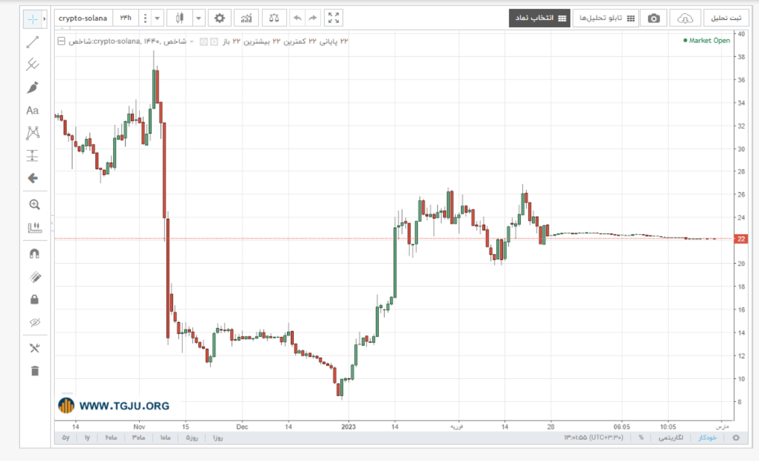The image size is (759, 461).
Task: Toggle the لگاریتمی log scale
Action: (x=671, y=437)
